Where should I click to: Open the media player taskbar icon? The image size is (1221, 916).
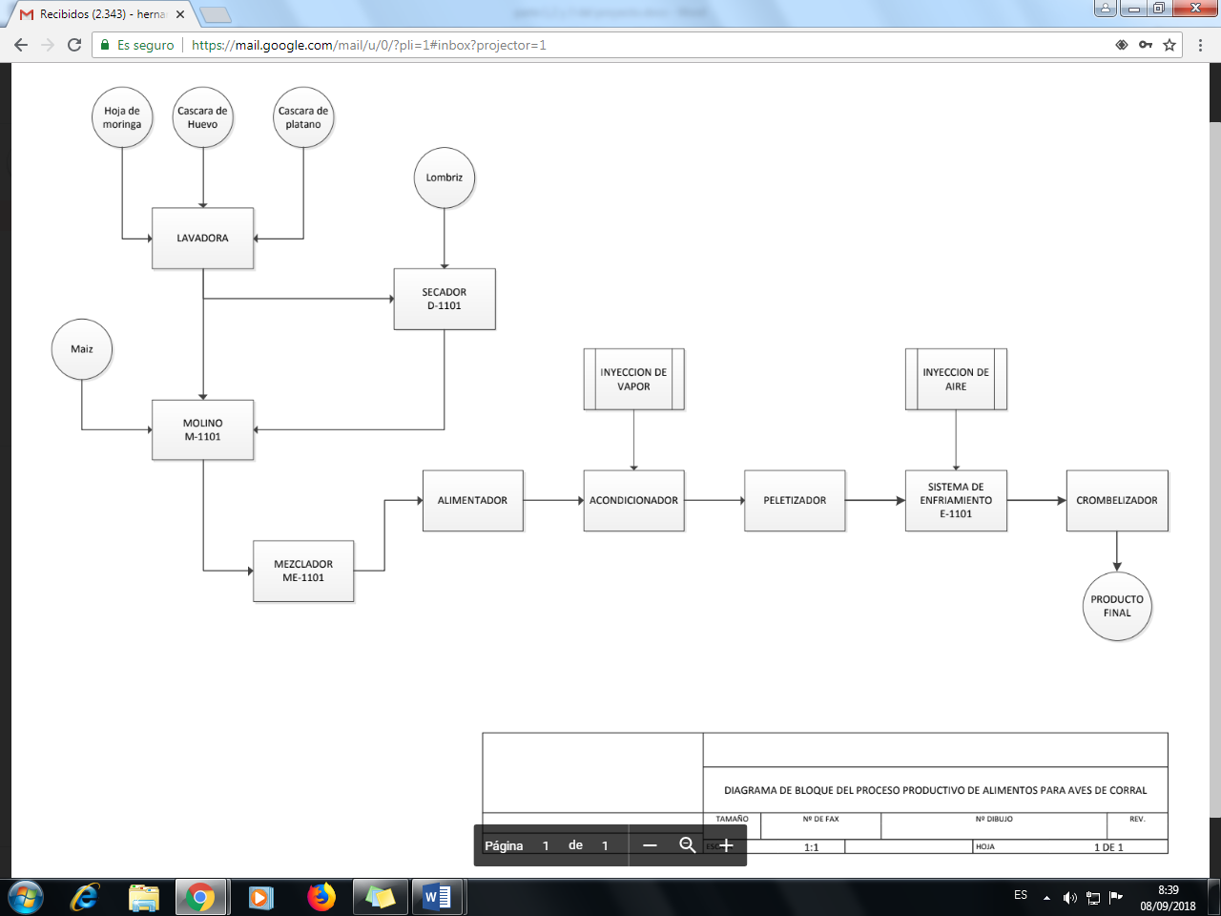pyautogui.click(x=260, y=898)
